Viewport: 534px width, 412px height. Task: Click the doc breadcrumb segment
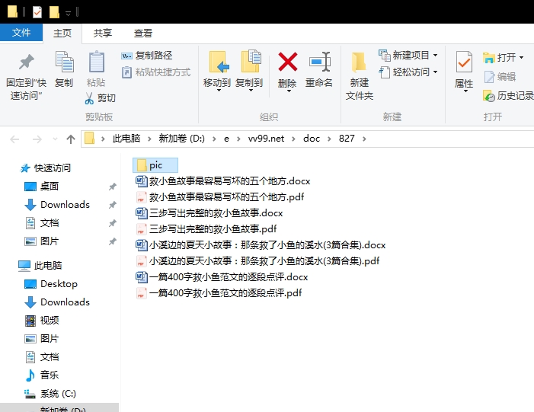pos(312,139)
